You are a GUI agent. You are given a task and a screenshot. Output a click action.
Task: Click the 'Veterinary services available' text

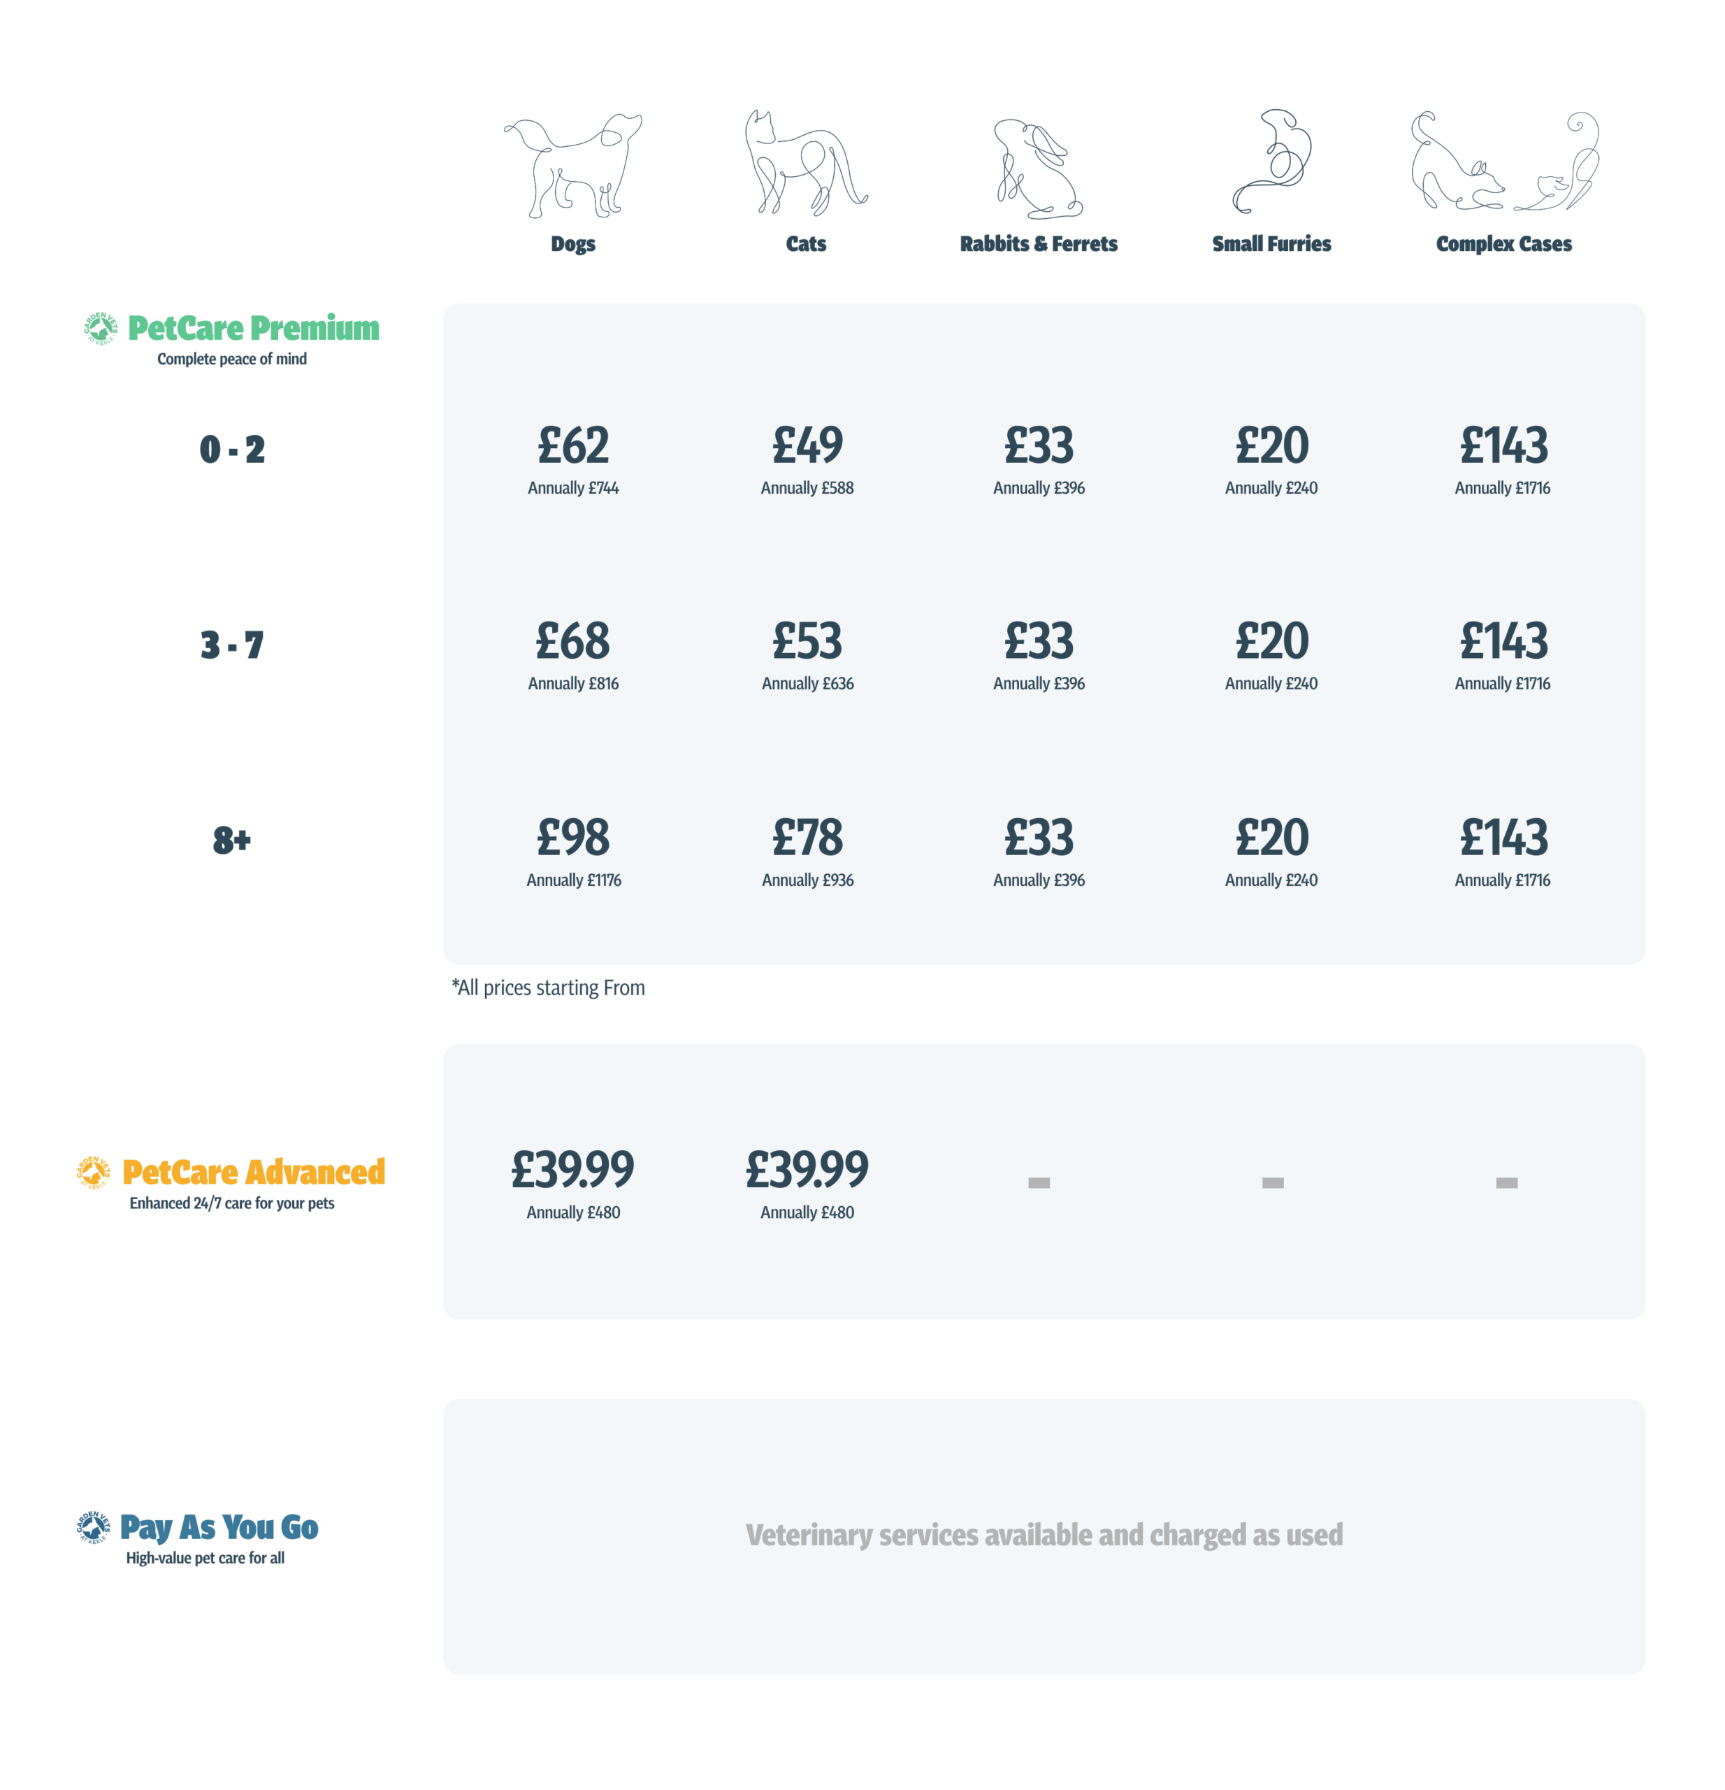[x=1044, y=1535]
